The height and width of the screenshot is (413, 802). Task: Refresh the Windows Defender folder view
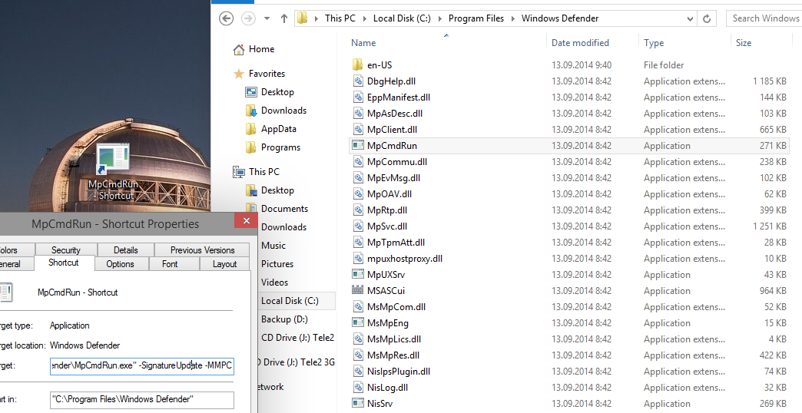(707, 18)
